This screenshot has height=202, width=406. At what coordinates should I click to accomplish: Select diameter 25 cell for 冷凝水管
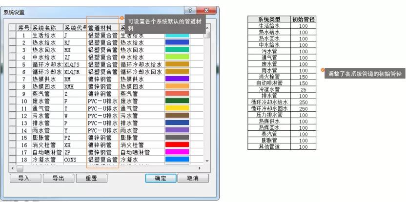pyautogui.click(x=303, y=90)
